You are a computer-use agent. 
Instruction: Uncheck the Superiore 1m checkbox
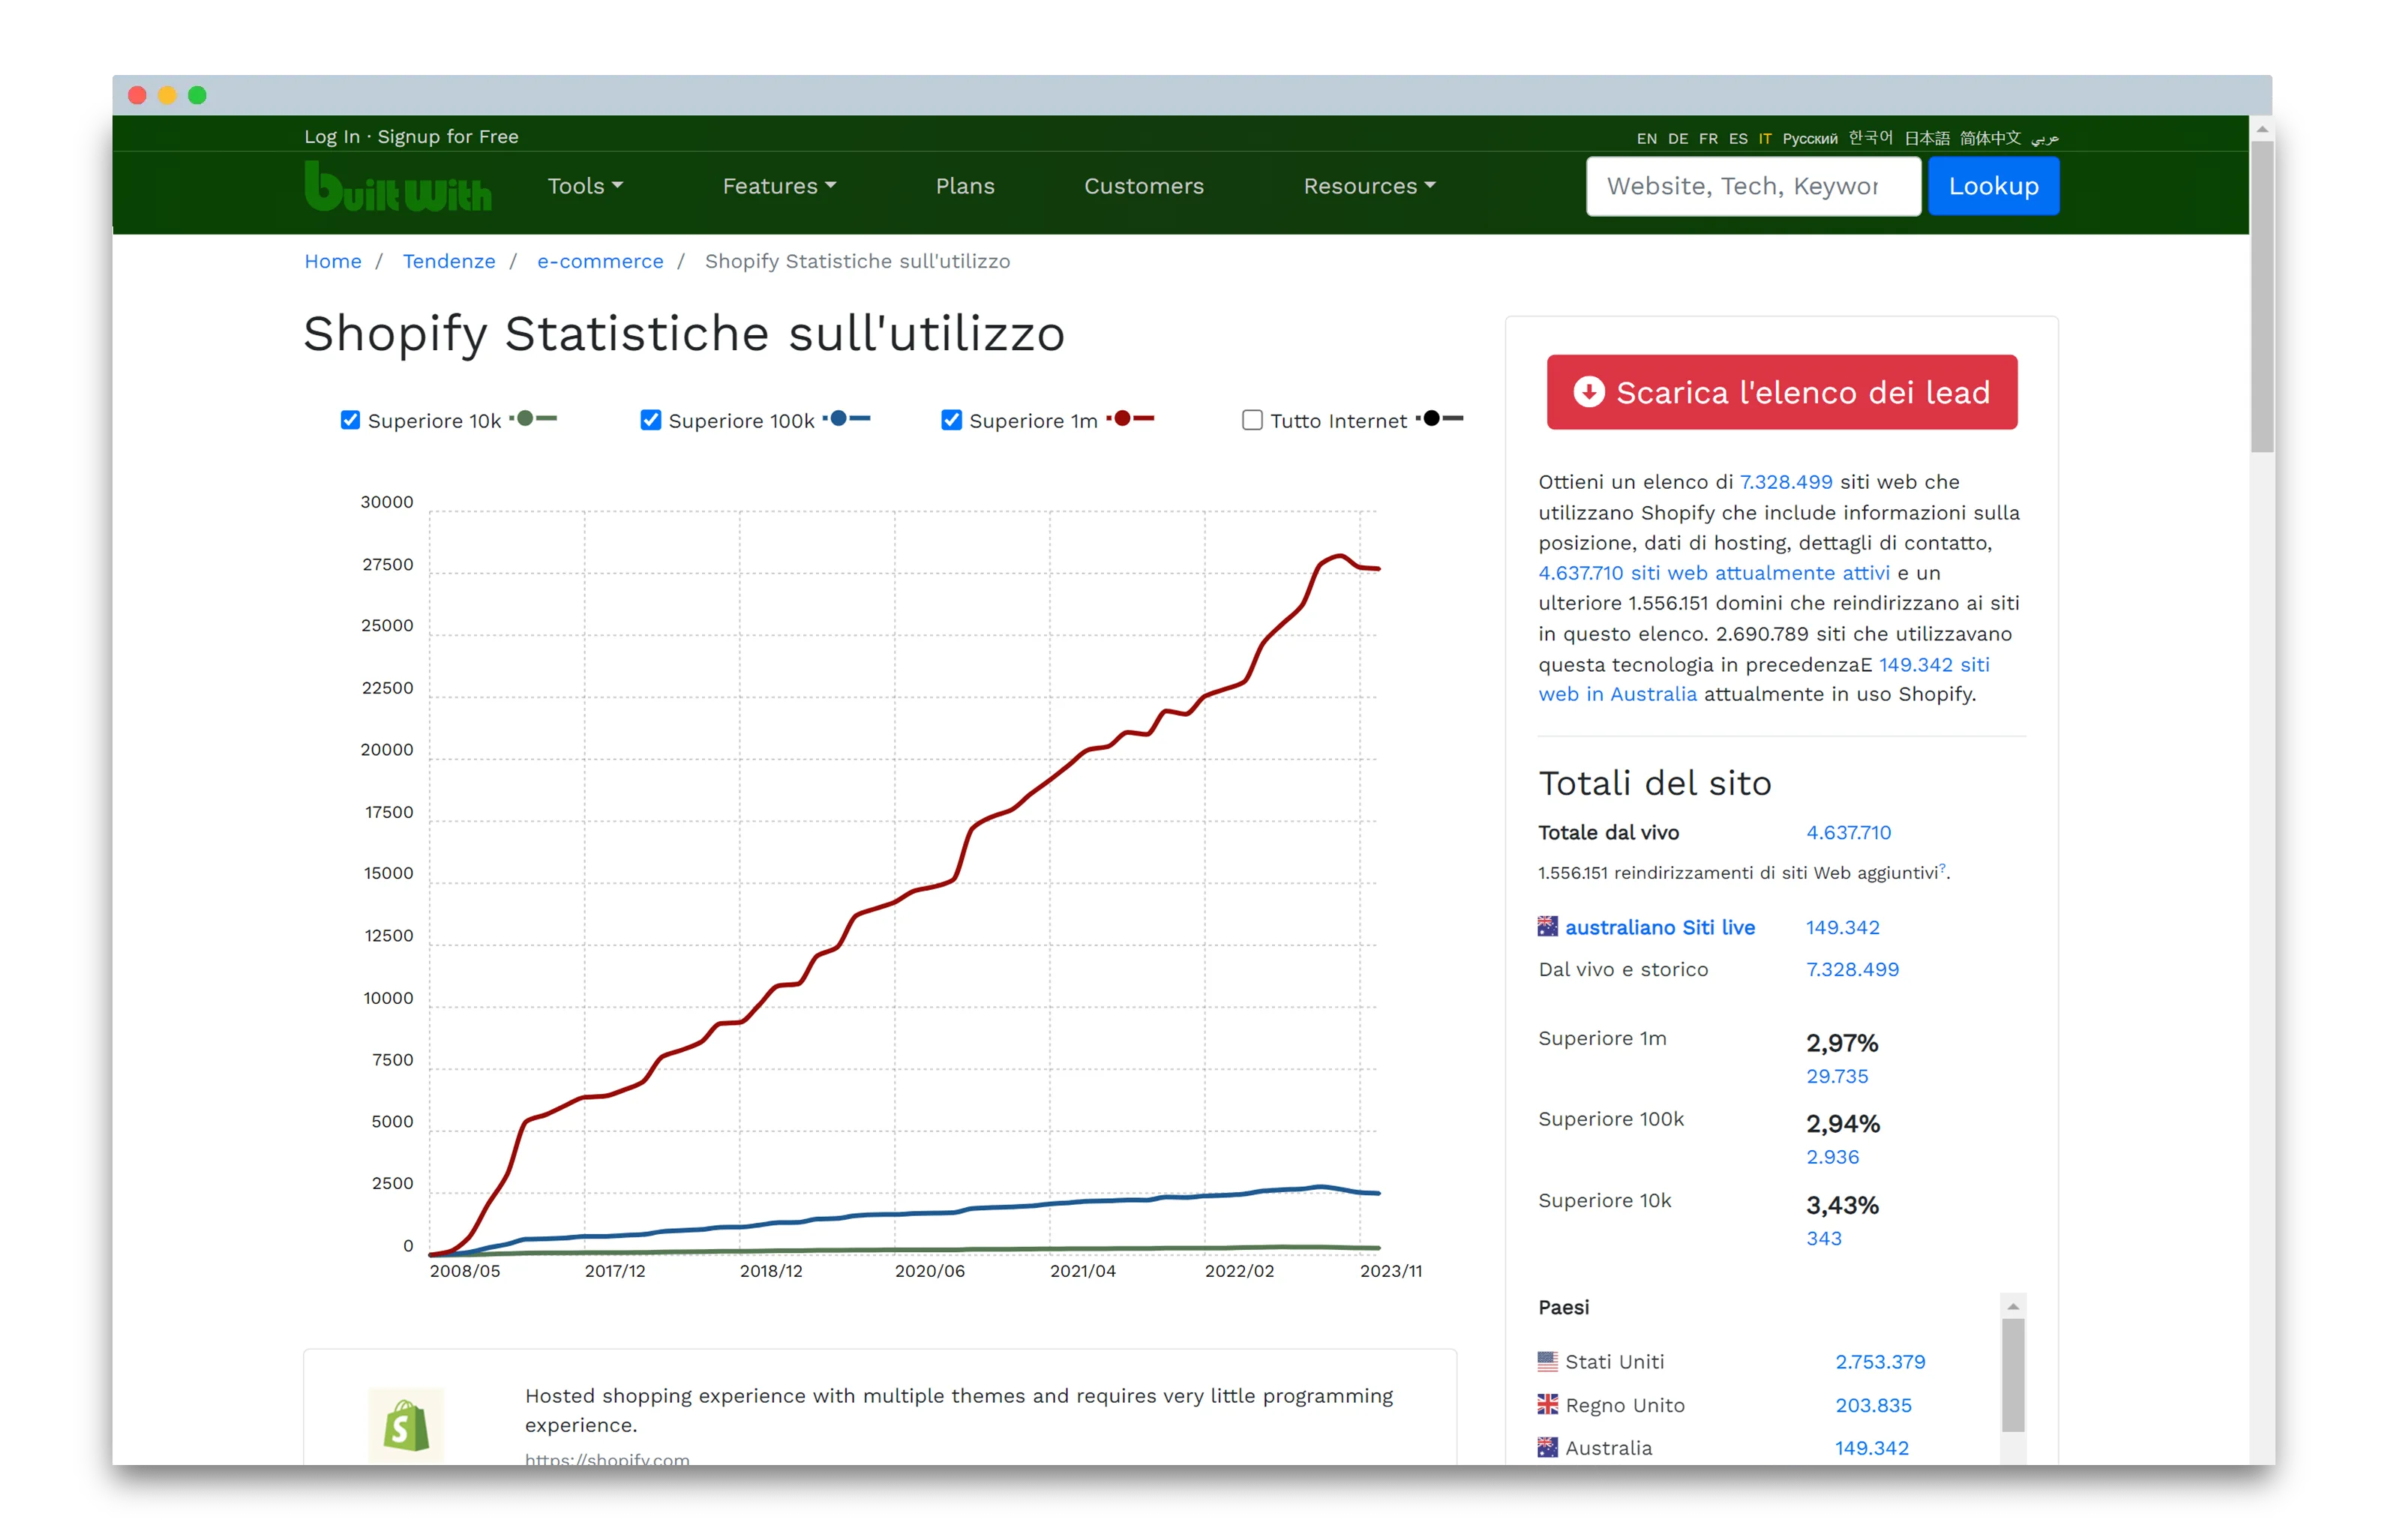(951, 420)
